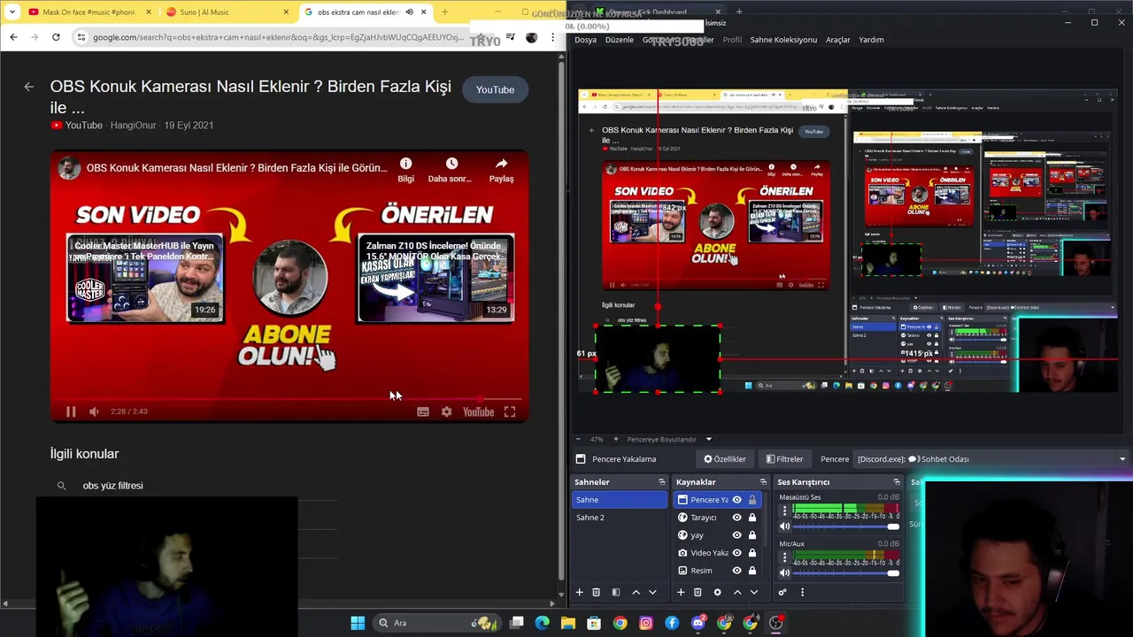Move the scene down with the Sahneler down arrow

(x=652, y=592)
